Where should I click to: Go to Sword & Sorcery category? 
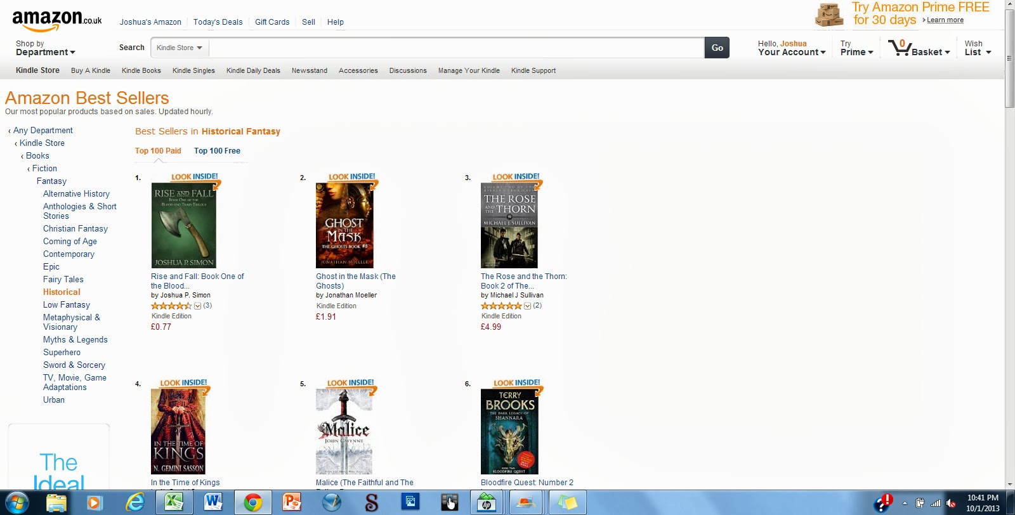[74, 365]
